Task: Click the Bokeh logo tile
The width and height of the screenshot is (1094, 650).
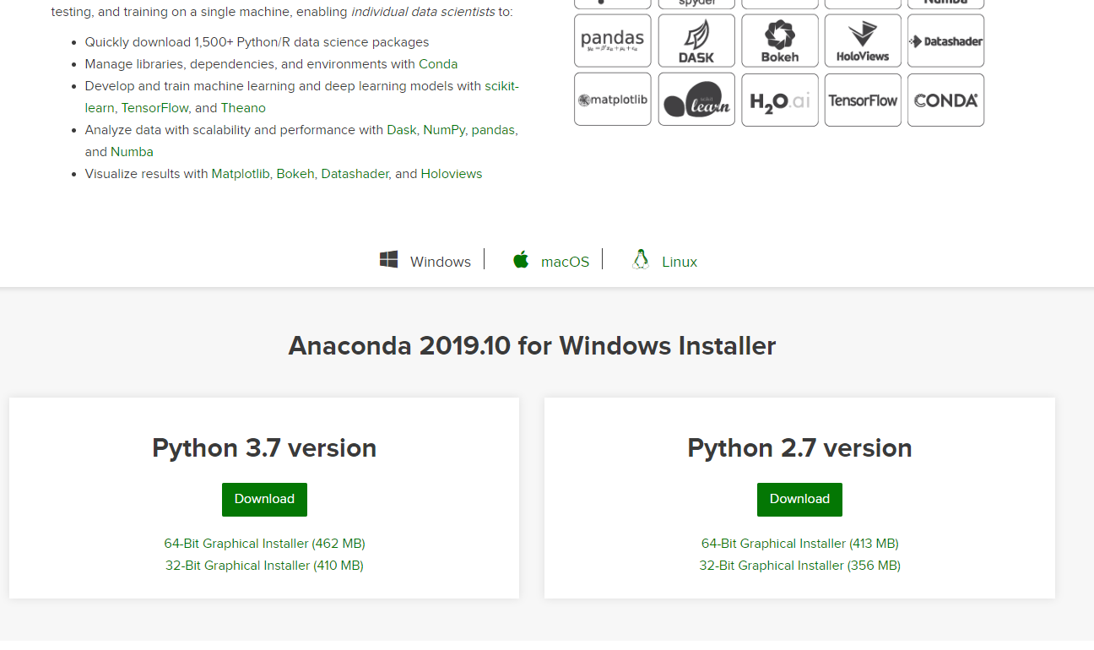Action: pyautogui.click(x=780, y=41)
